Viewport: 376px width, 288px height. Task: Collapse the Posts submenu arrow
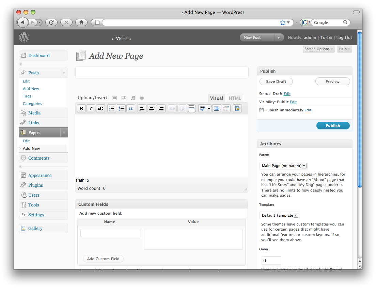point(64,73)
